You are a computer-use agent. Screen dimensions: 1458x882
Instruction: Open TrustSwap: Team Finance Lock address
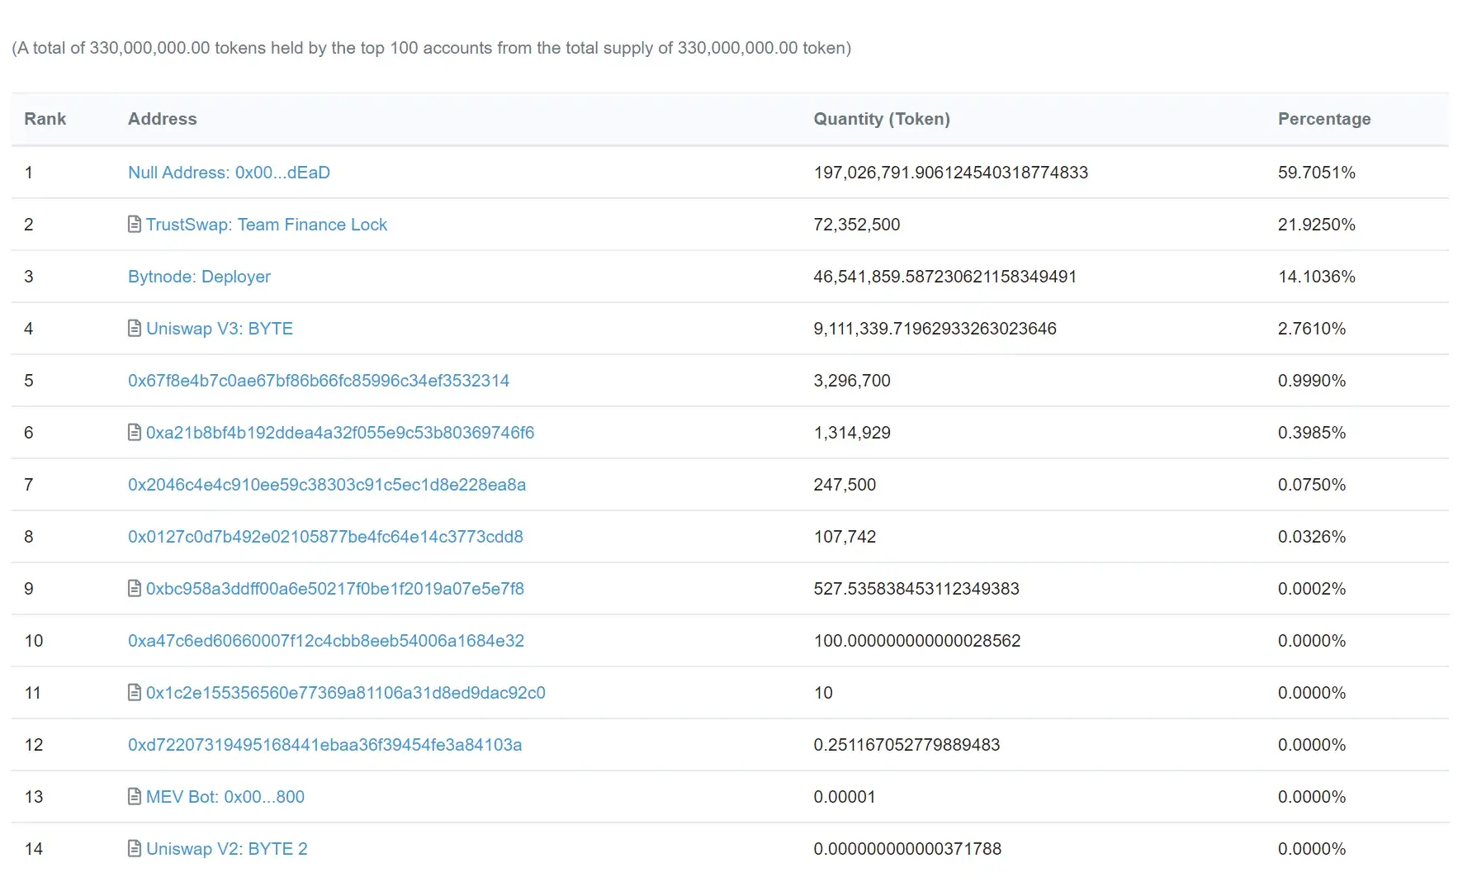coord(267,225)
